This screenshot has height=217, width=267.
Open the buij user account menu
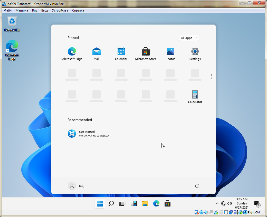pos(76,186)
